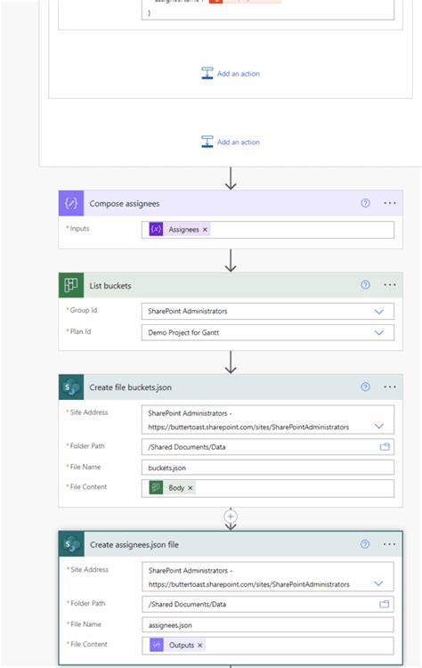Select the List buckets header title
The height and width of the screenshot is (668, 422).
(110, 285)
